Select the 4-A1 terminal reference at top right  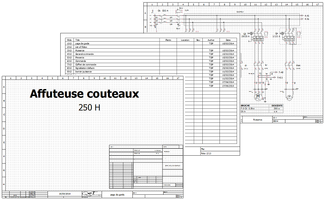coord(306,16)
